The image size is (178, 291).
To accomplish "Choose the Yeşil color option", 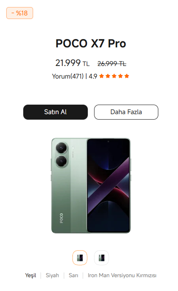I will [x=31, y=275].
